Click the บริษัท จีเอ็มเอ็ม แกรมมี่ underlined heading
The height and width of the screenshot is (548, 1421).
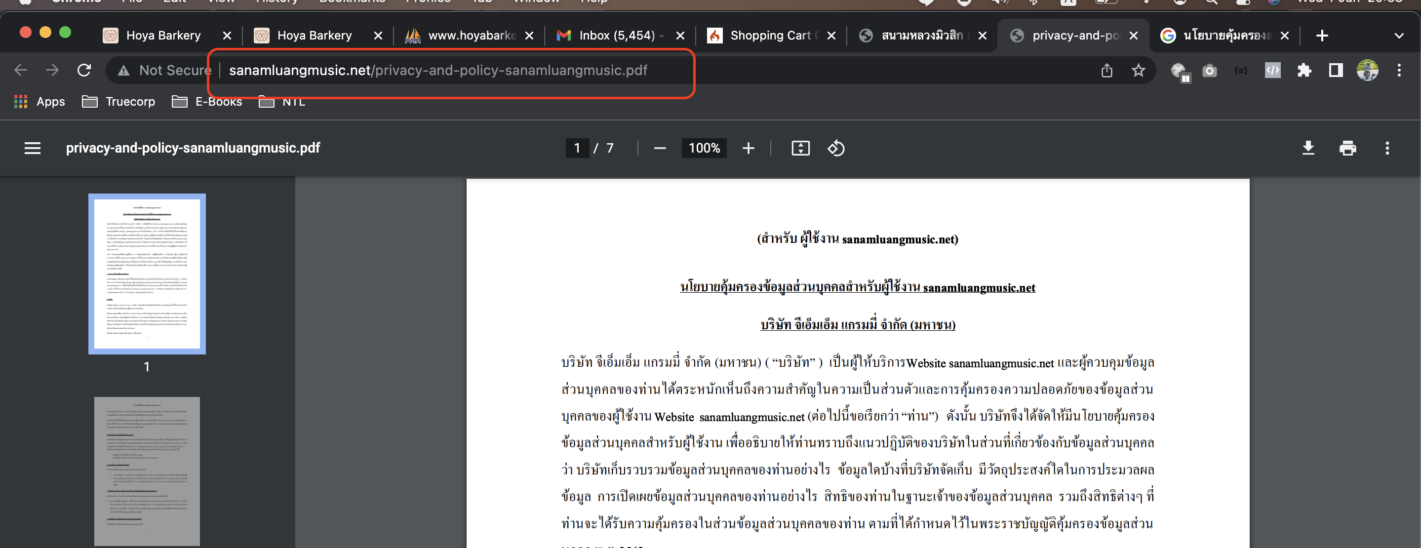point(858,325)
